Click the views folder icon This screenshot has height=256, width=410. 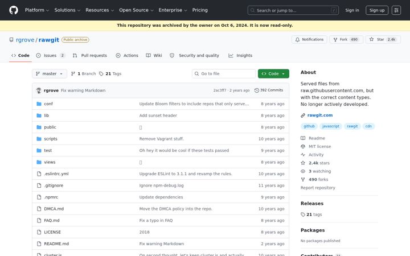point(39,162)
